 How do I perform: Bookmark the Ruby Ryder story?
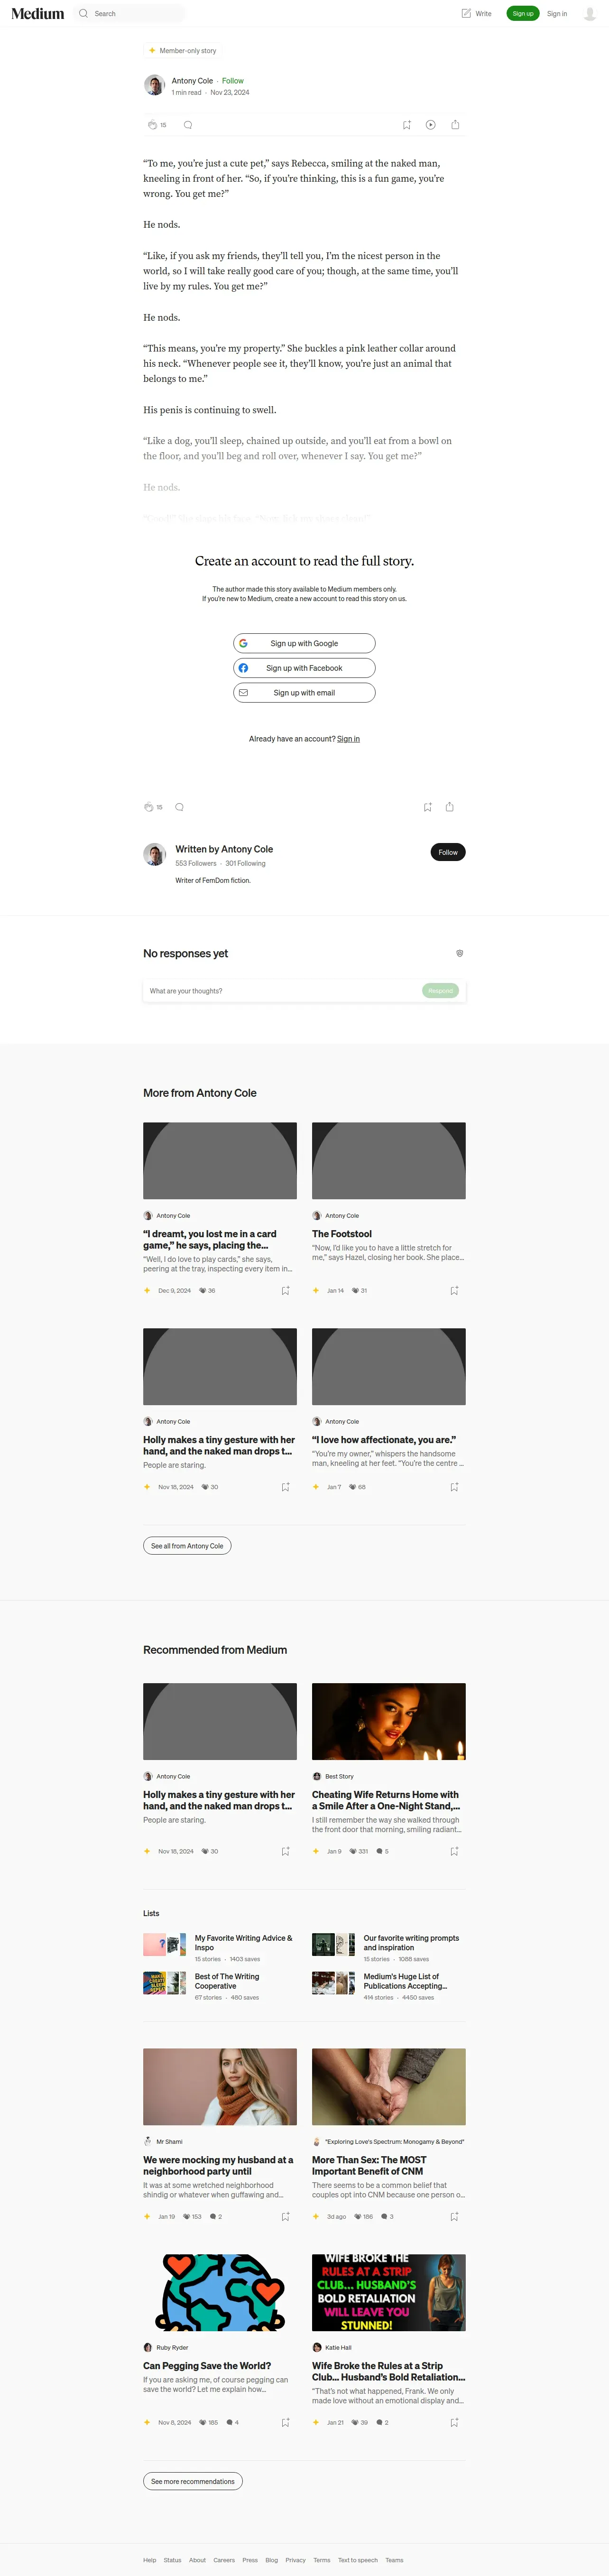(x=285, y=2423)
